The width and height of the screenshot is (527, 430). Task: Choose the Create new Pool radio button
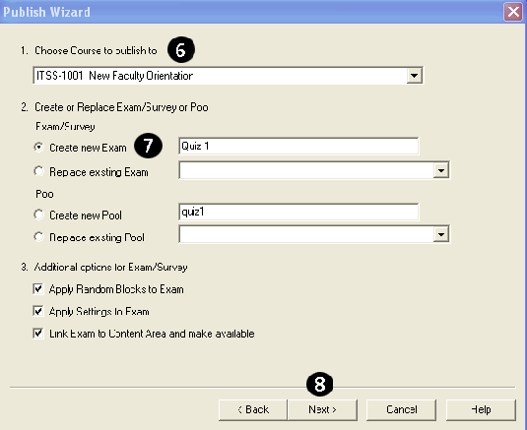click(39, 215)
